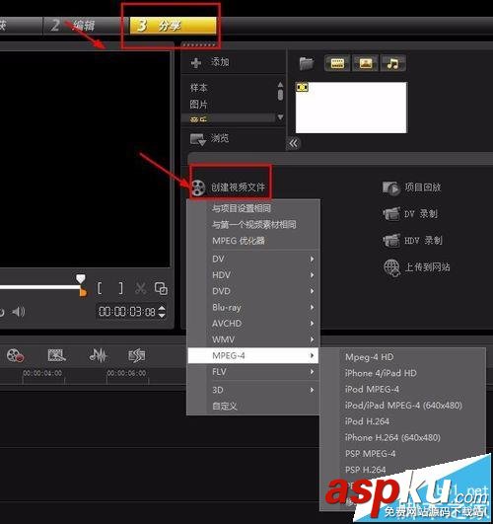This screenshot has width=493, height=524.
Task: Click up arrow of library category scrollbar
Action: click(280, 85)
